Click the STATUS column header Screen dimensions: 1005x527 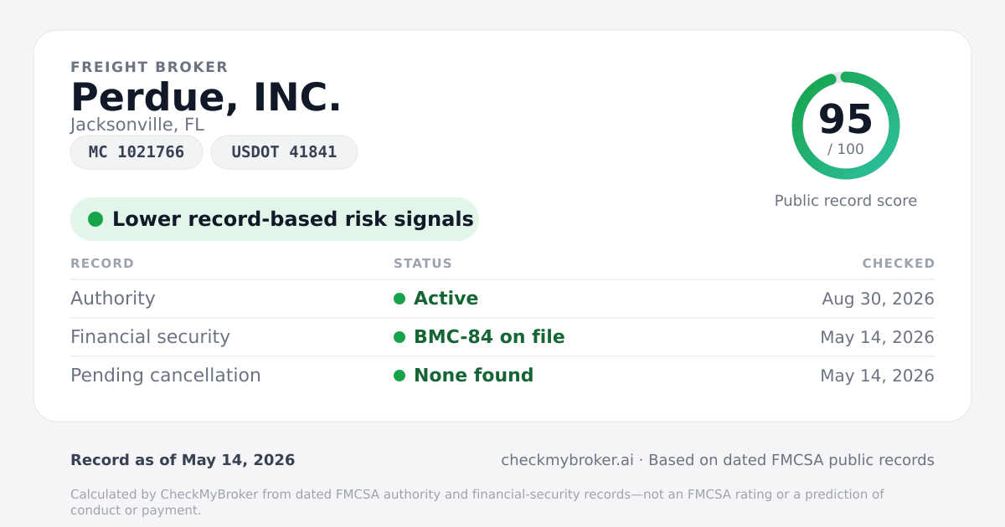423,263
